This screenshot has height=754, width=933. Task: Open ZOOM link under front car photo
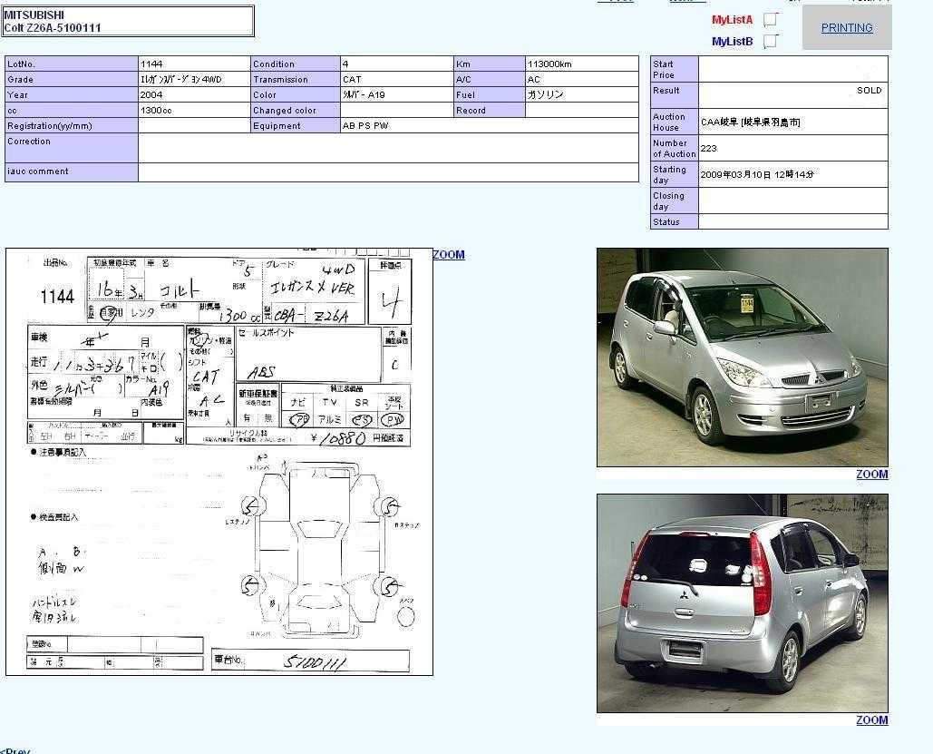pyautogui.click(x=871, y=475)
